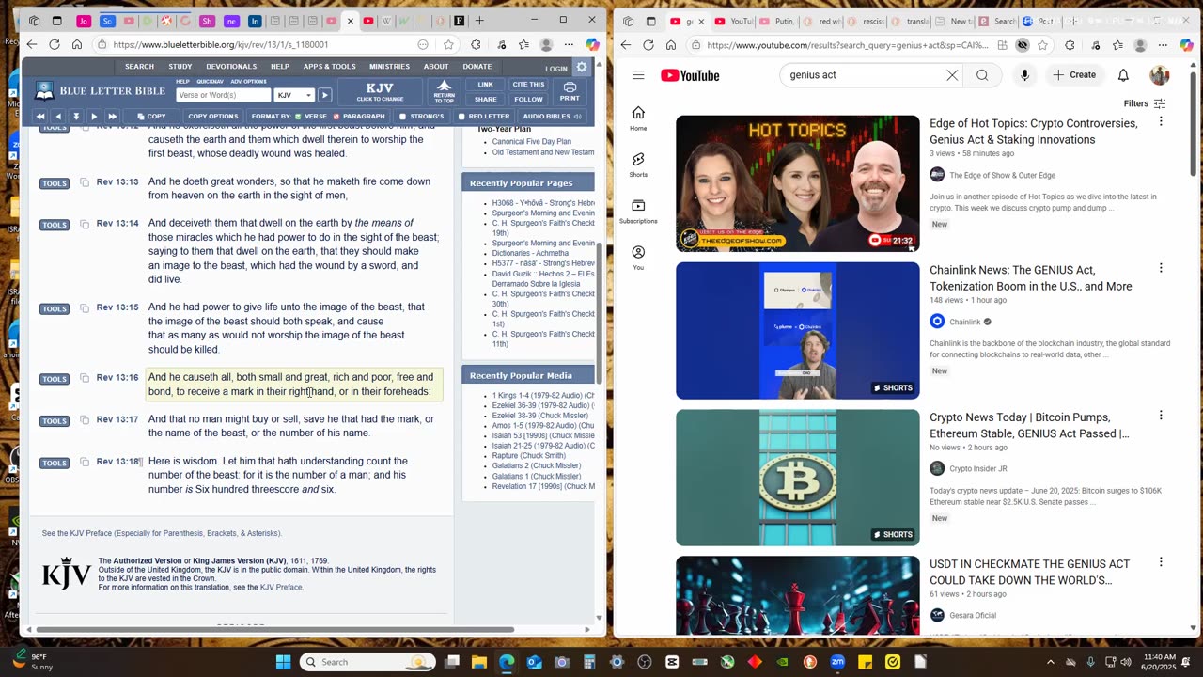Open Tools for Rev 13:13

55,183
